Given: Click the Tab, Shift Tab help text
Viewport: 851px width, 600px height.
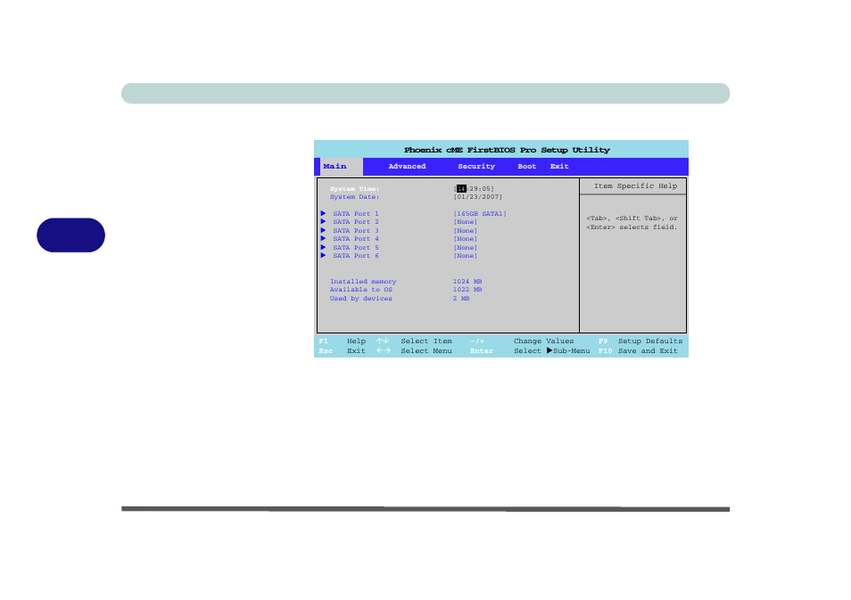Looking at the screenshot, I should click(632, 222).
